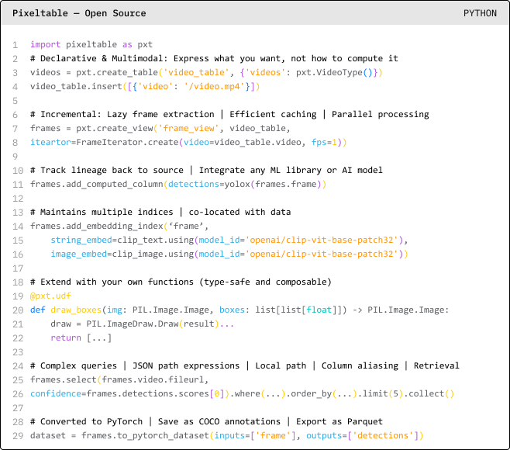Click the 'videos = pxt.create_table' line
The width and height of the screenshot is (510, 450).
[x=206, y=73]
